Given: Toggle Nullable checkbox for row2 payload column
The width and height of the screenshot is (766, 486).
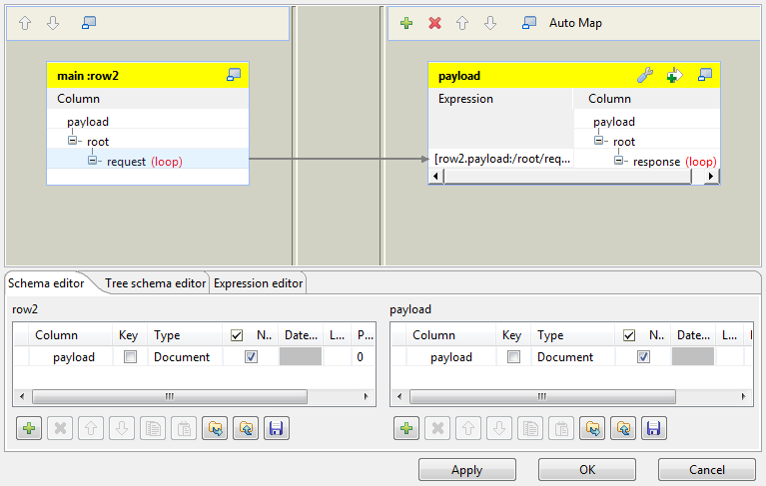Looking at the screenshot, I should click(251, 357).
